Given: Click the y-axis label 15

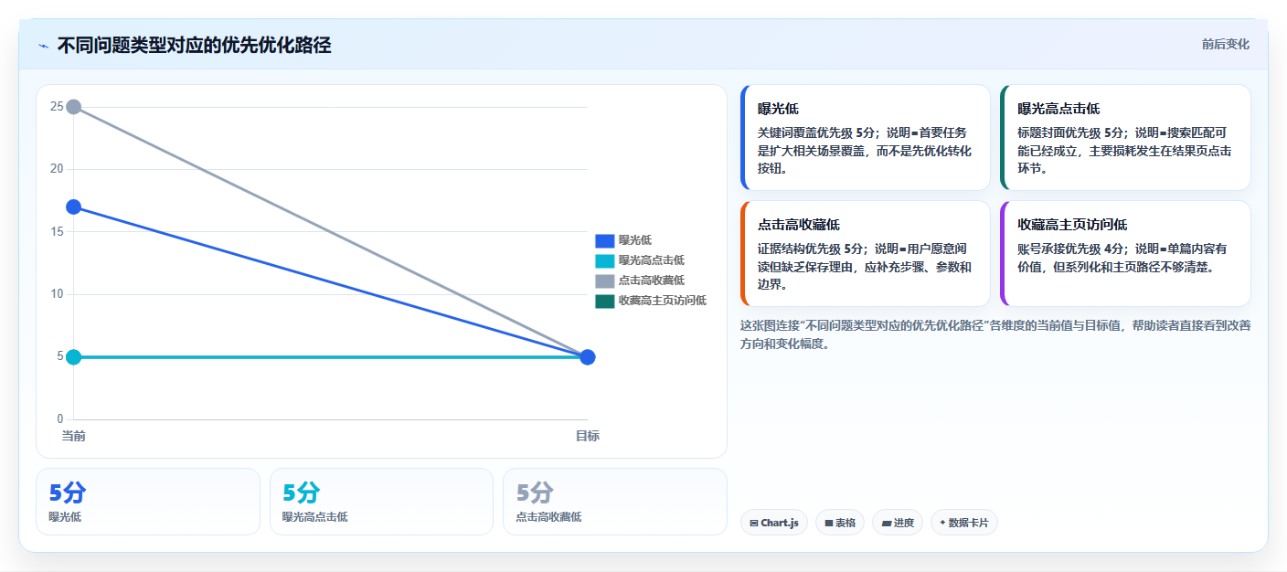Looking at the screenshot, I should pos(57,232).
